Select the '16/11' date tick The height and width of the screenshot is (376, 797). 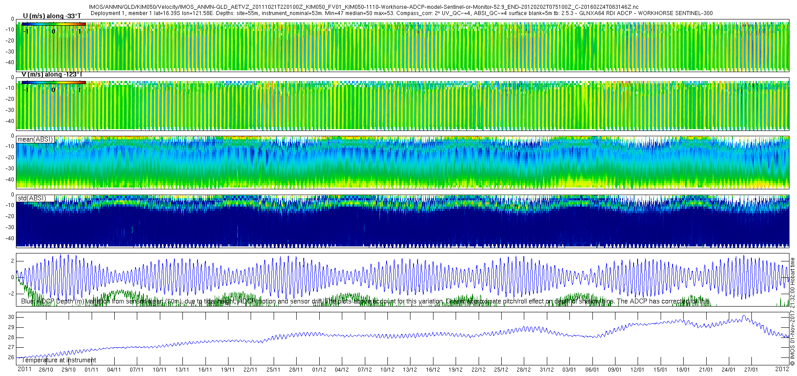(x=205, y=370)
